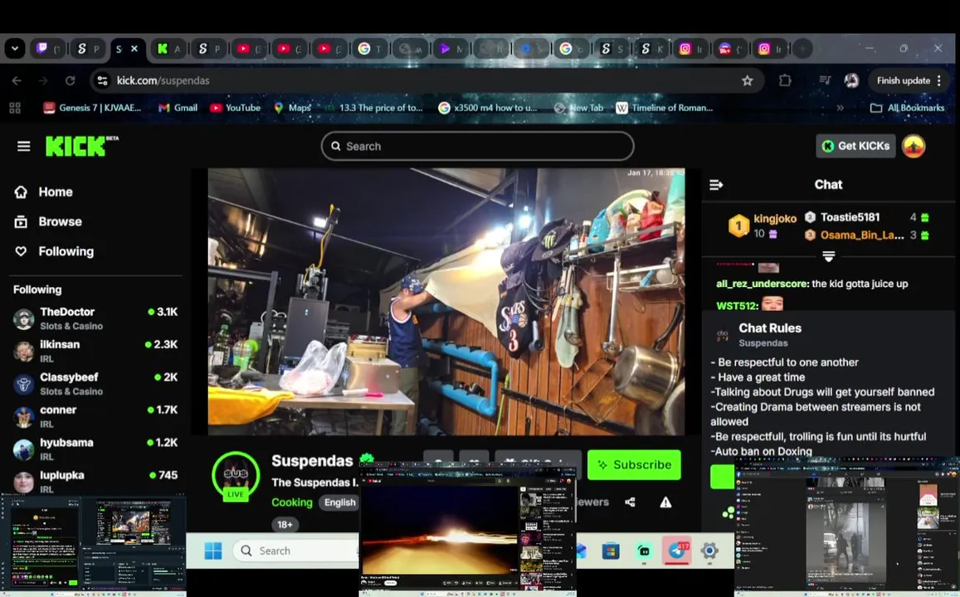Click the live stream video player

click(x=446, y=302)
